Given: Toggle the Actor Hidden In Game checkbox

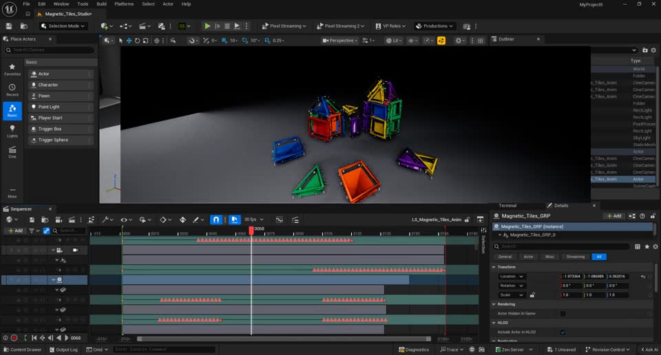Looking at the screenshot, I should click(563, 314).
